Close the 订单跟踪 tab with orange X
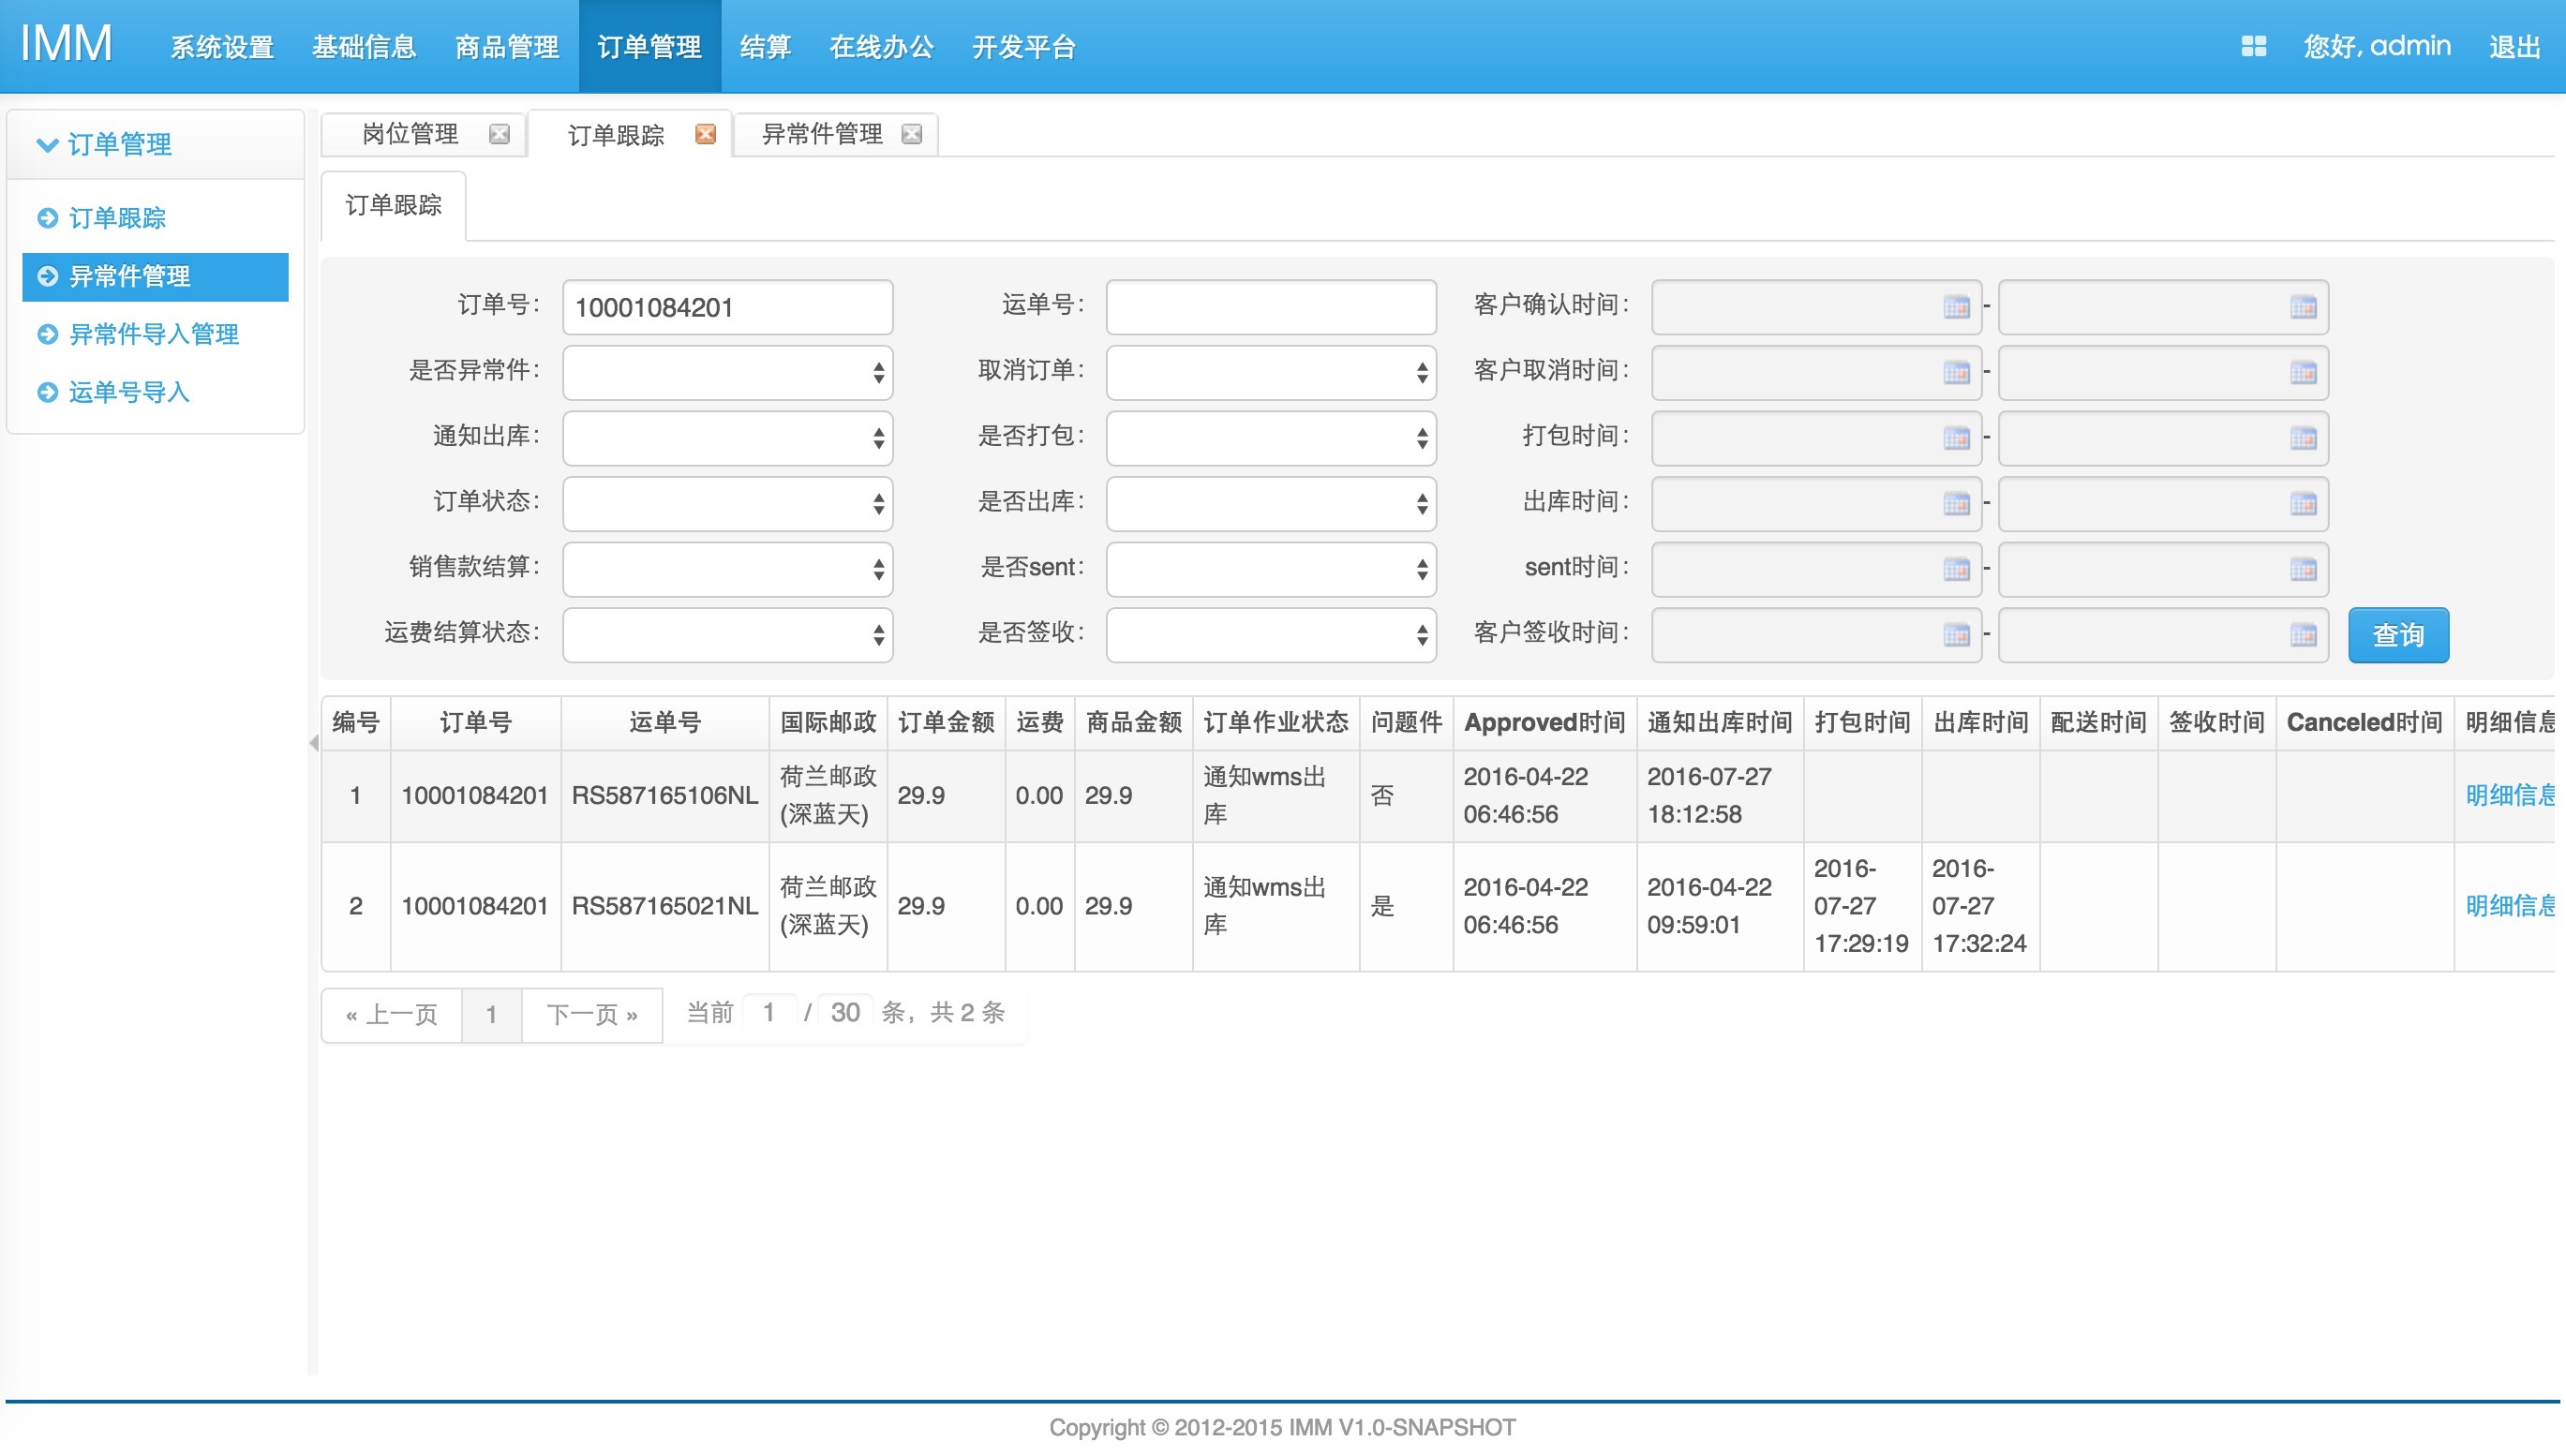The width and height of the screenshot is (2566, 1456). point(705,134)
